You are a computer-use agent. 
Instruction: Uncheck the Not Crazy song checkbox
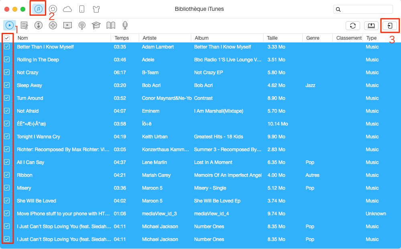pos(7,72)
